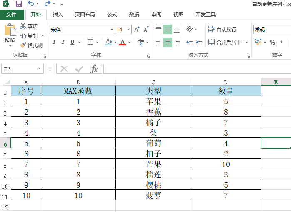Click the Redo arrow icon
The width and height of the screenshot is (291, 212).
pos(48,3)
